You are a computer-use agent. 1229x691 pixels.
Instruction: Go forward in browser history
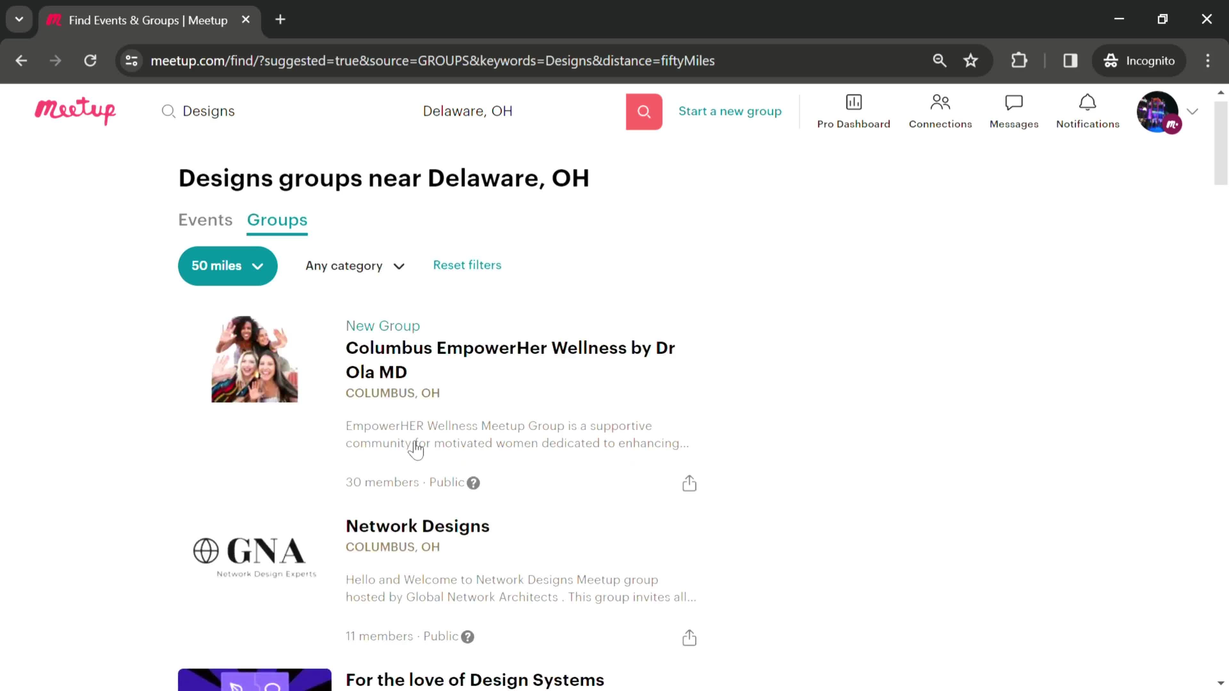[55, 60]
